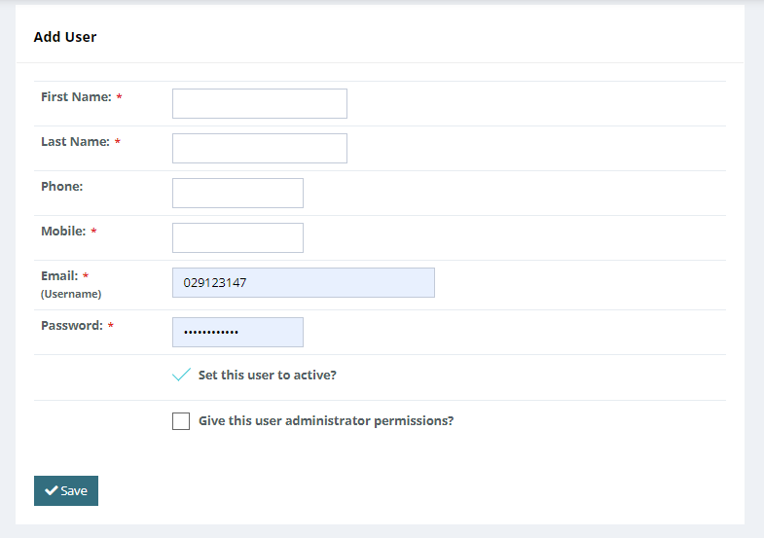Click the 'Password:' field label
The height and width of the screenshot is (538, 764).
coord(71,326)
